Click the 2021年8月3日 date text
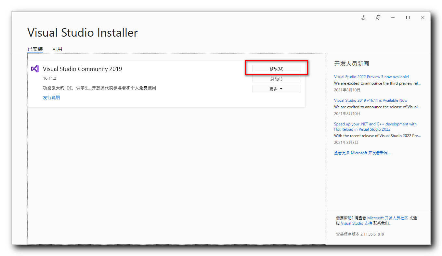Viewport: 442px width, 256px height. pyautogui.click(x=346, y=142)
